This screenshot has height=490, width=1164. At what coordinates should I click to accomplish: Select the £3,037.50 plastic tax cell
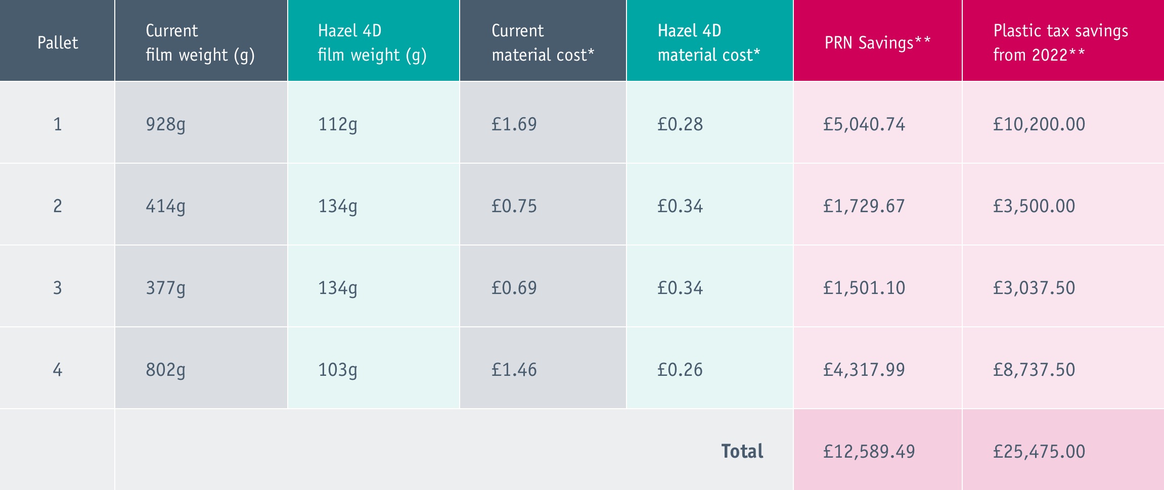pos(1034,288)
